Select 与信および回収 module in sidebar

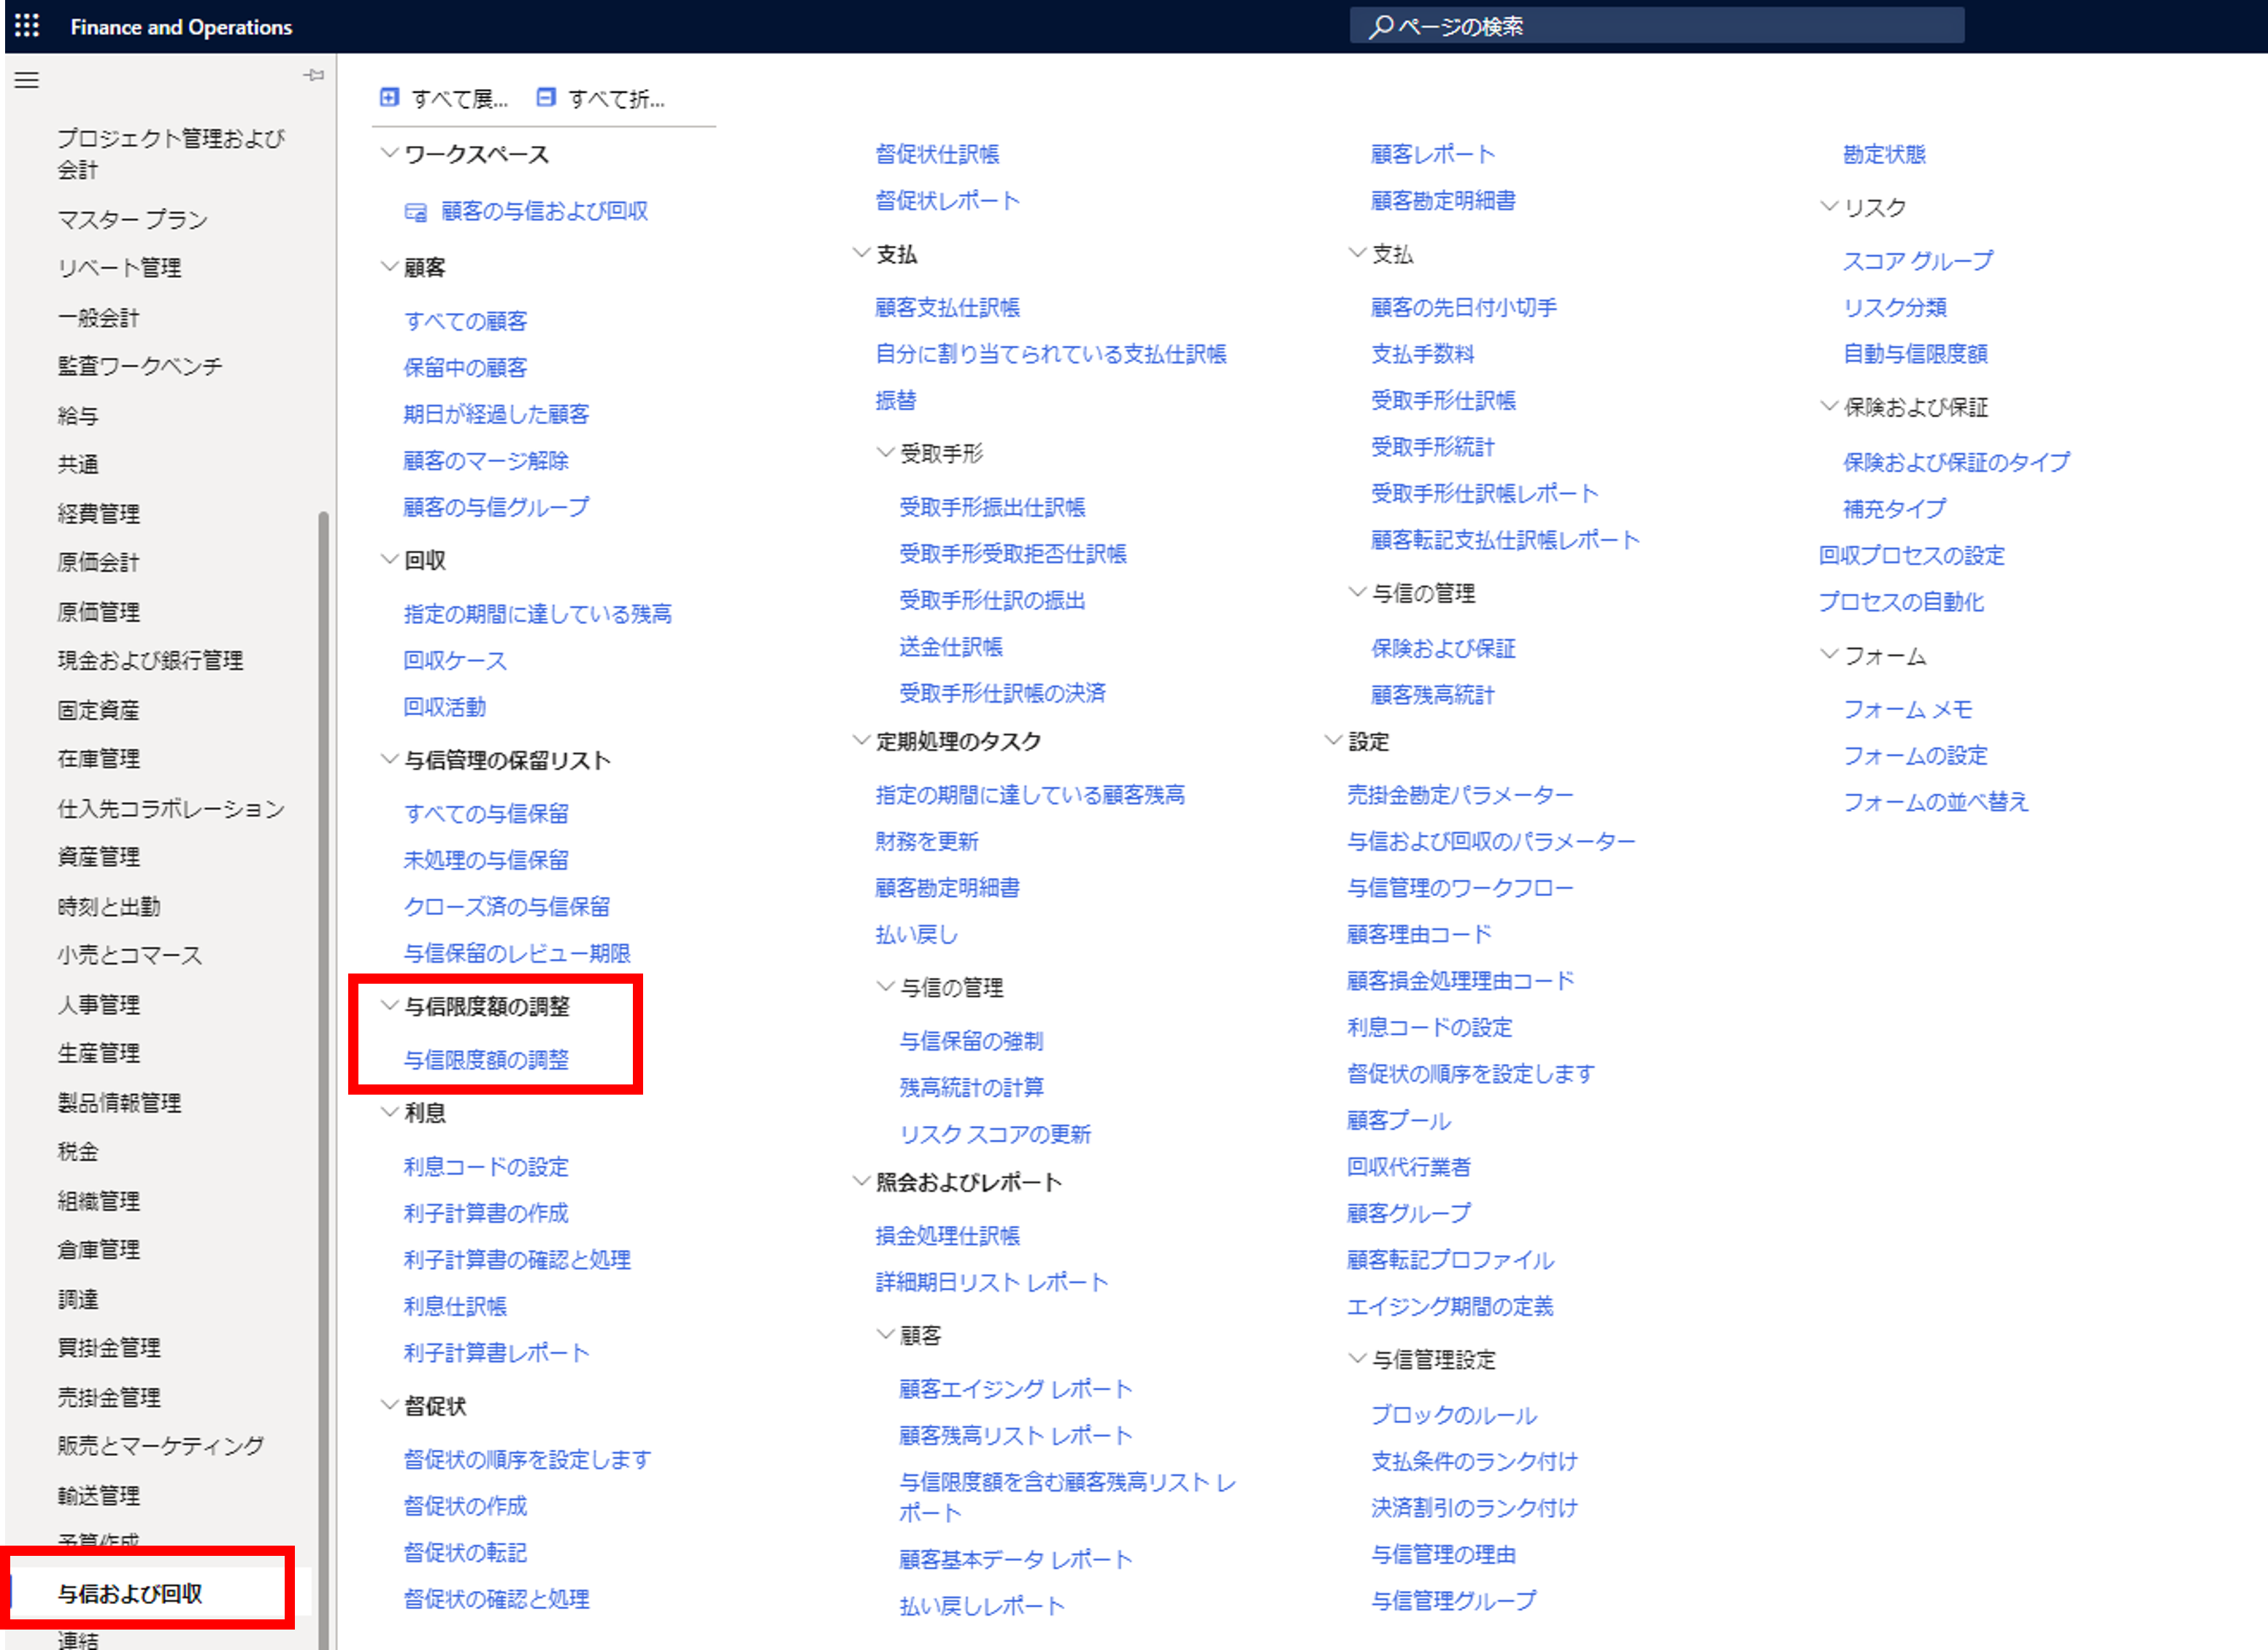tap(130, 1593)
